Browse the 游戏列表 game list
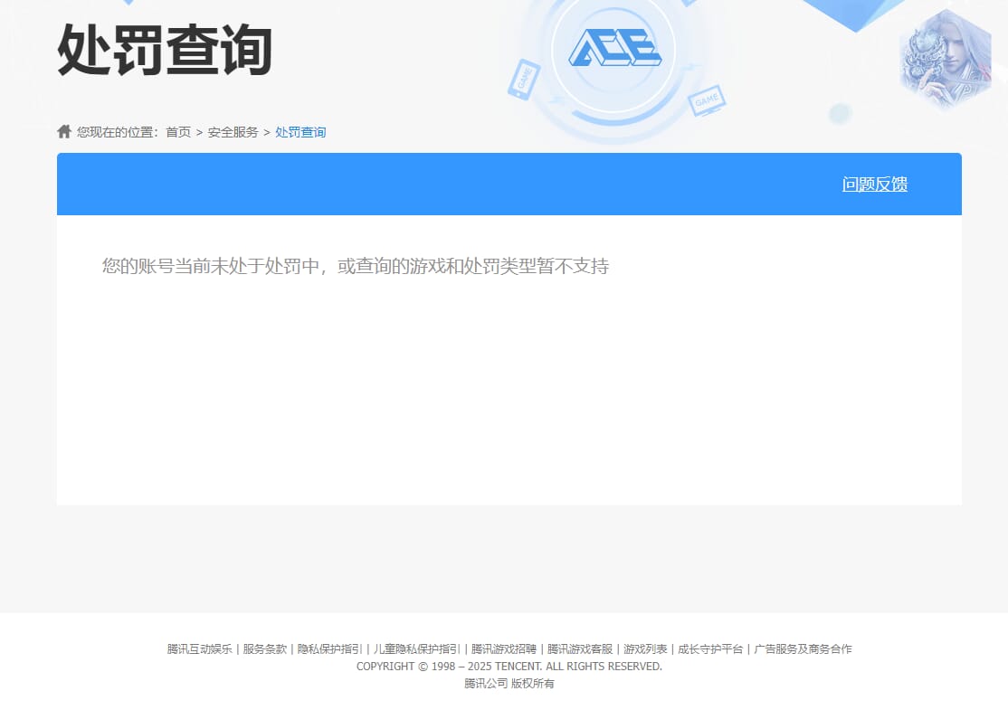Viewport: 1008px width, 710px height. pyautogui.click(x=644, y=648)
